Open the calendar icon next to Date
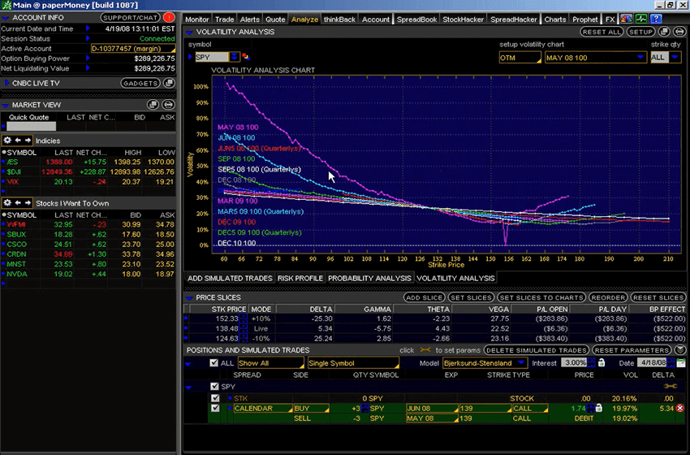The height and width of the screenshot is (455, 690). point(681,363)
